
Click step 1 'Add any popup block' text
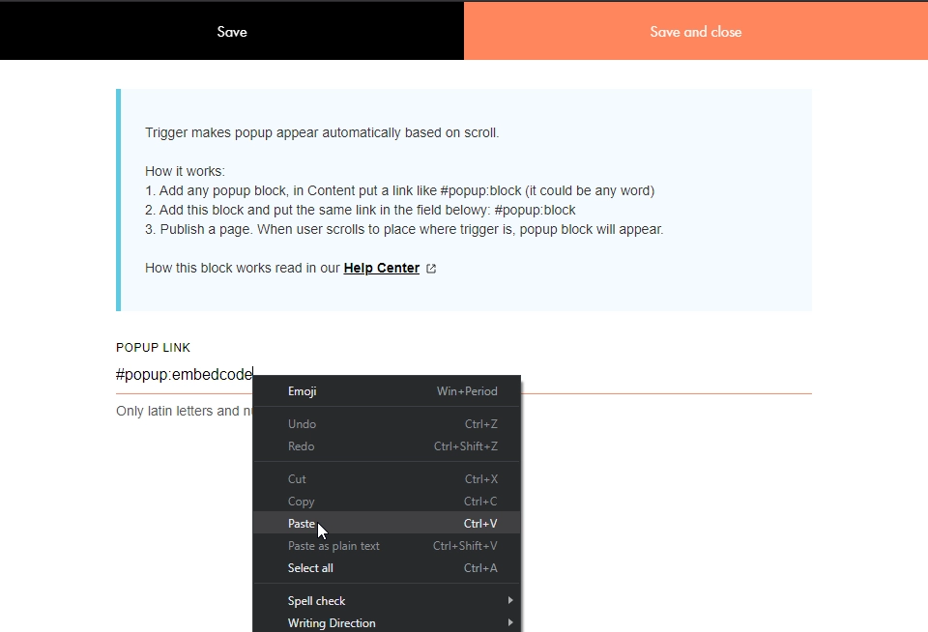[x=399, y=190]
